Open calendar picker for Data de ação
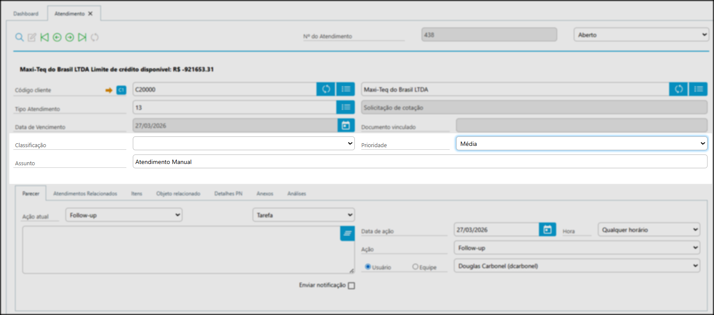Viewport: 714px width, 315px height. pyautogui.click(x=547, y=230)
